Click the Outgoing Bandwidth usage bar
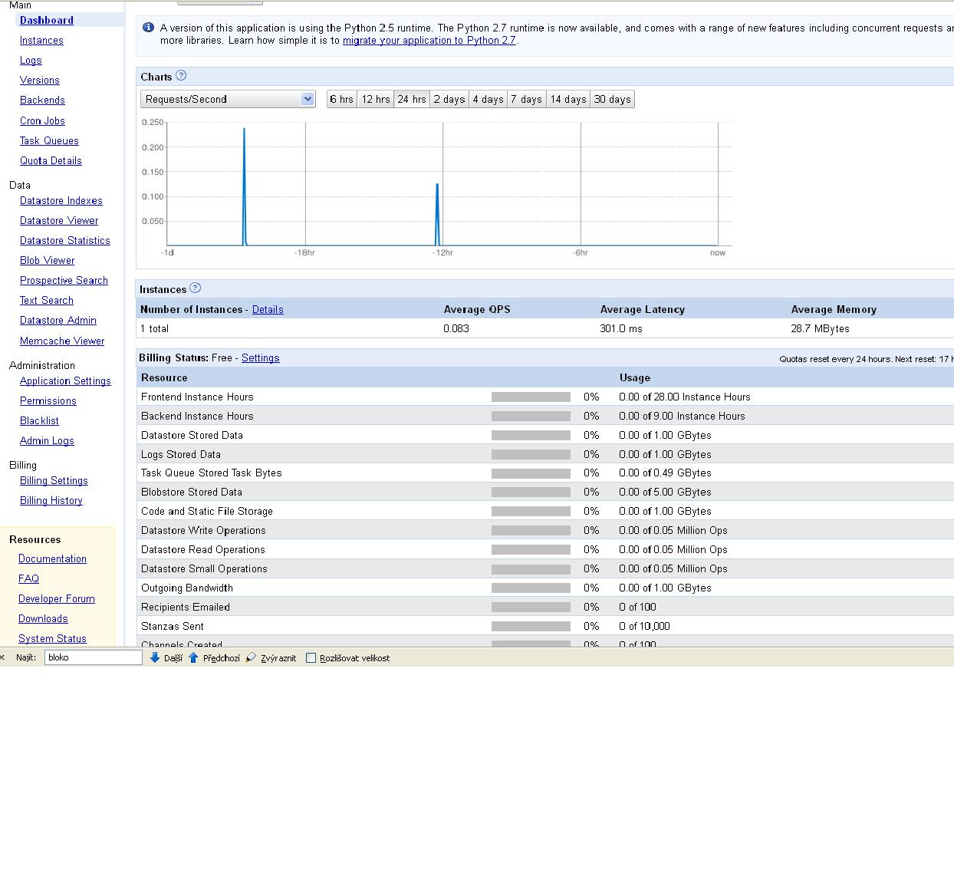Viewport: 954px width, 886px height. (531, 588)
